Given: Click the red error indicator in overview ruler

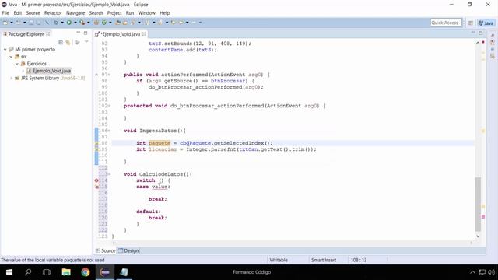Looking at the screenshot, I should [483, 42].
